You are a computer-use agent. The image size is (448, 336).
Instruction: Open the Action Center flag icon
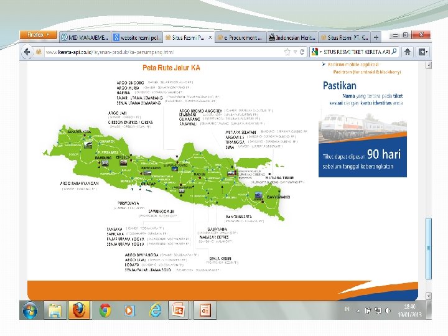pos(368,310)
